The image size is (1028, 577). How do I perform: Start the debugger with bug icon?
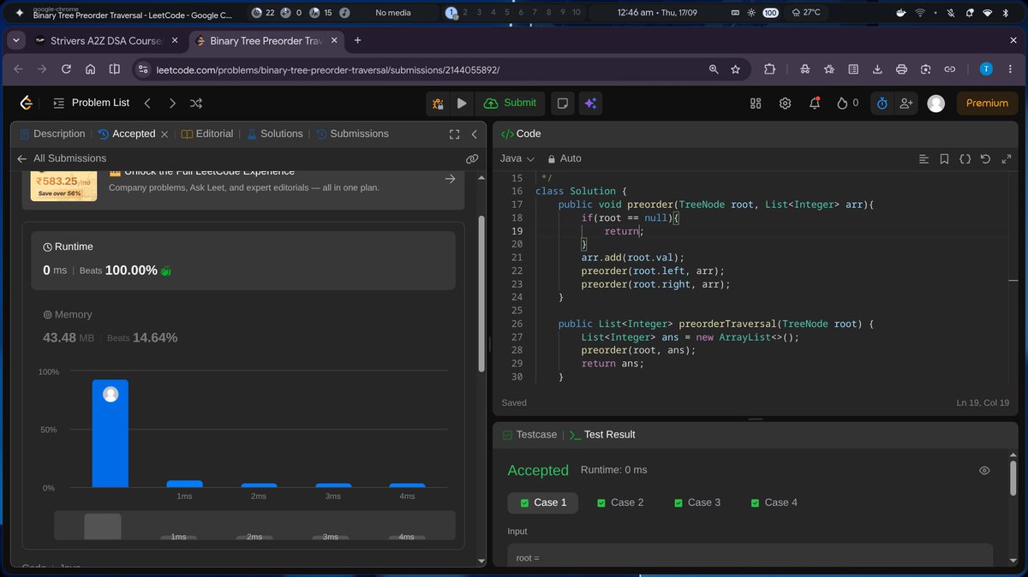(439, 103)
